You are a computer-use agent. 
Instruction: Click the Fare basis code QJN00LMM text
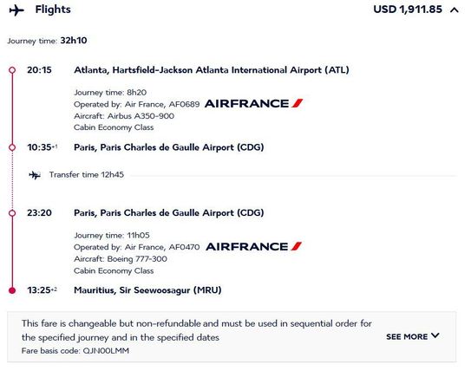click(75, 351)
